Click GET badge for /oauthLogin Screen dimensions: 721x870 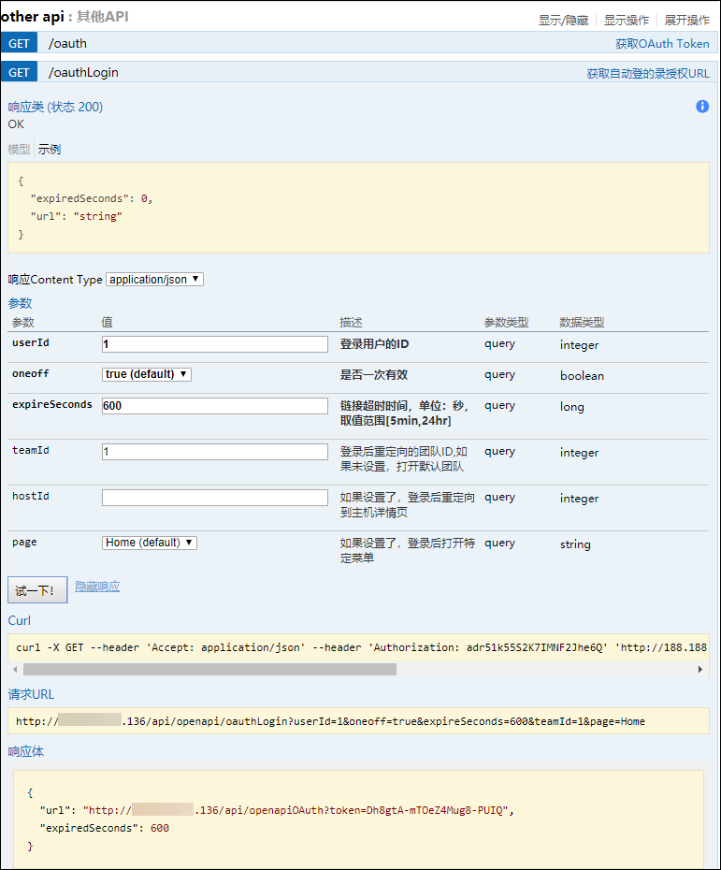click(x=19, y=72)
